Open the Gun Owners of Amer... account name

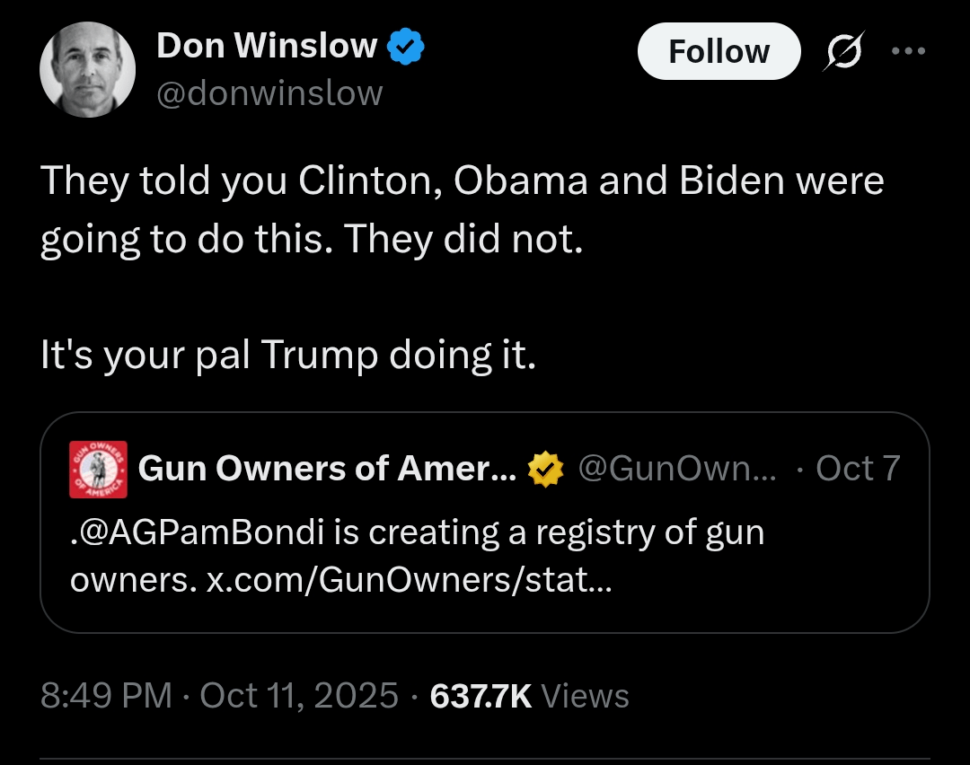point(327,469)
